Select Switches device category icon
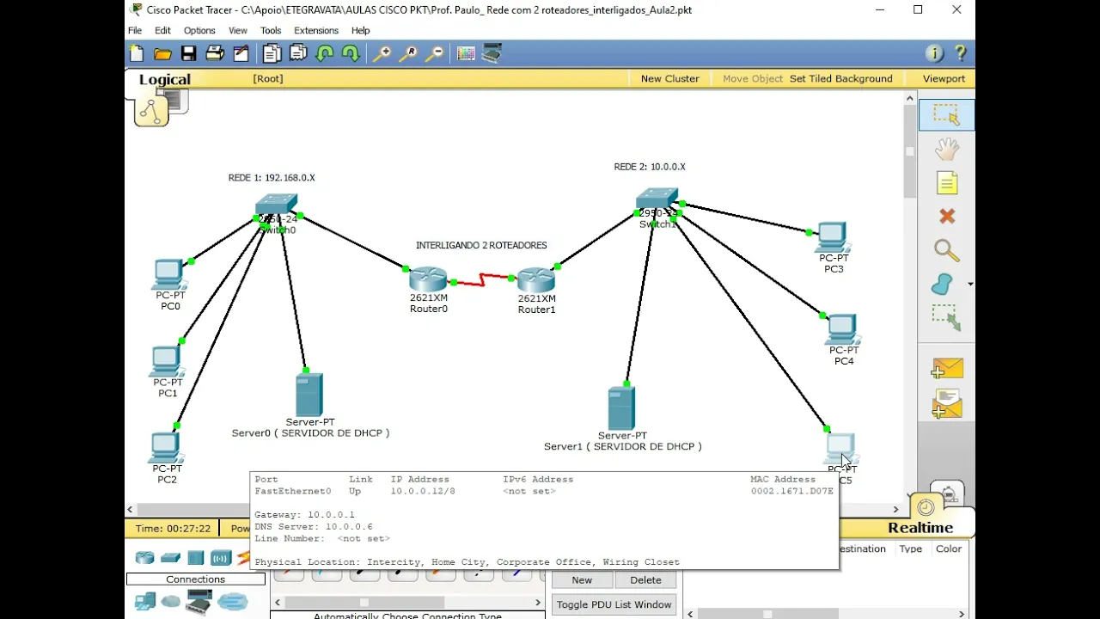 [x=171, y=557]
